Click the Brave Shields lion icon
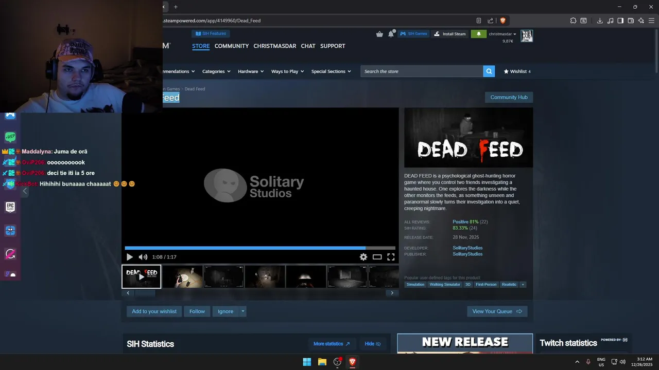Viewport: 659px width, 370px height. (503, 21)
